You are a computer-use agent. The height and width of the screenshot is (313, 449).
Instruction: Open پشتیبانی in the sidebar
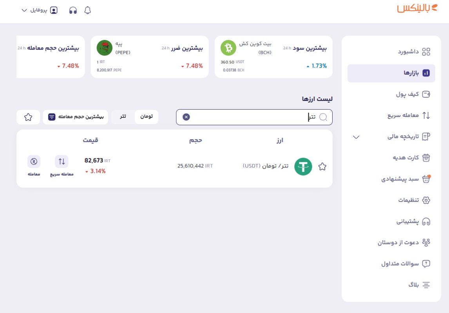pos(391,221)
